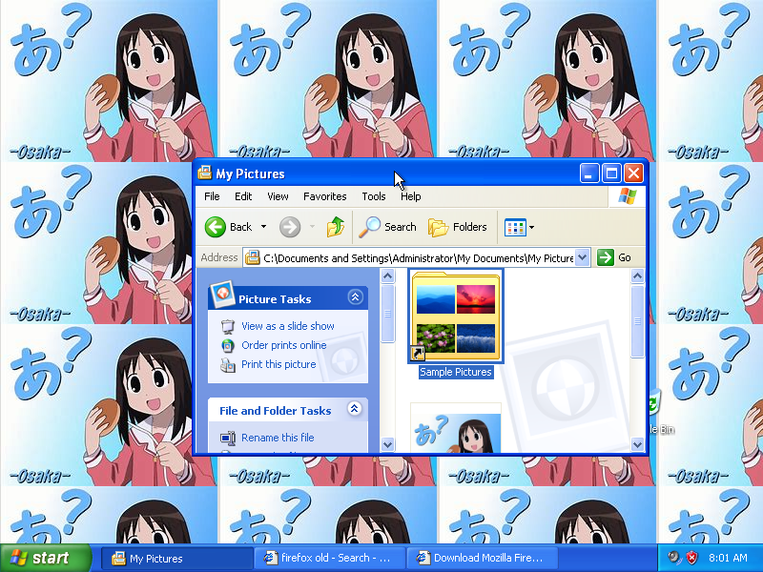Click task pane scroll down arrow

pyautogui.click(x=388, y=444)
